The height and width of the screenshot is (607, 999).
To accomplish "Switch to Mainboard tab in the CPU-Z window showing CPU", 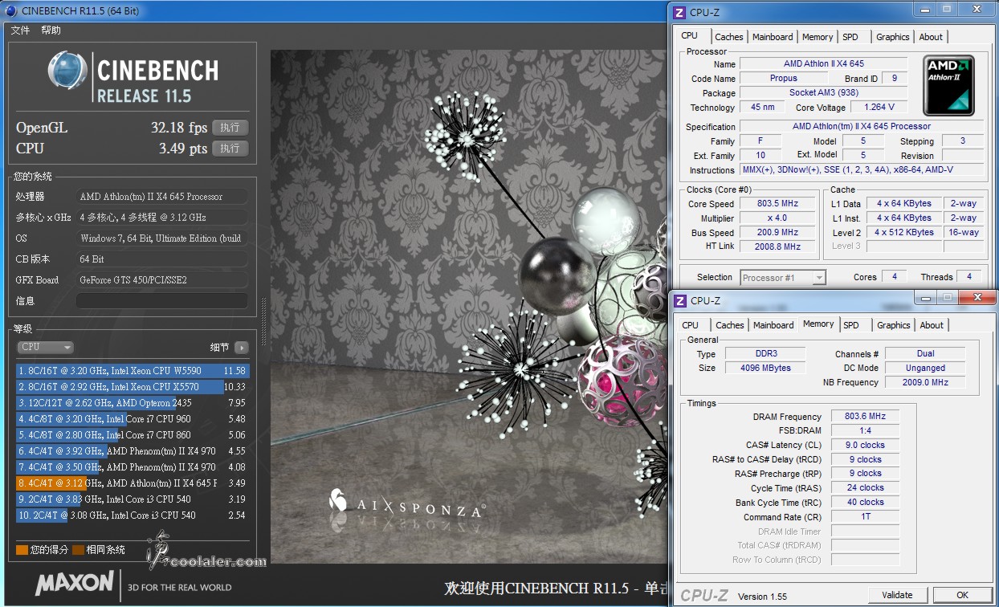I will (773, 37).
